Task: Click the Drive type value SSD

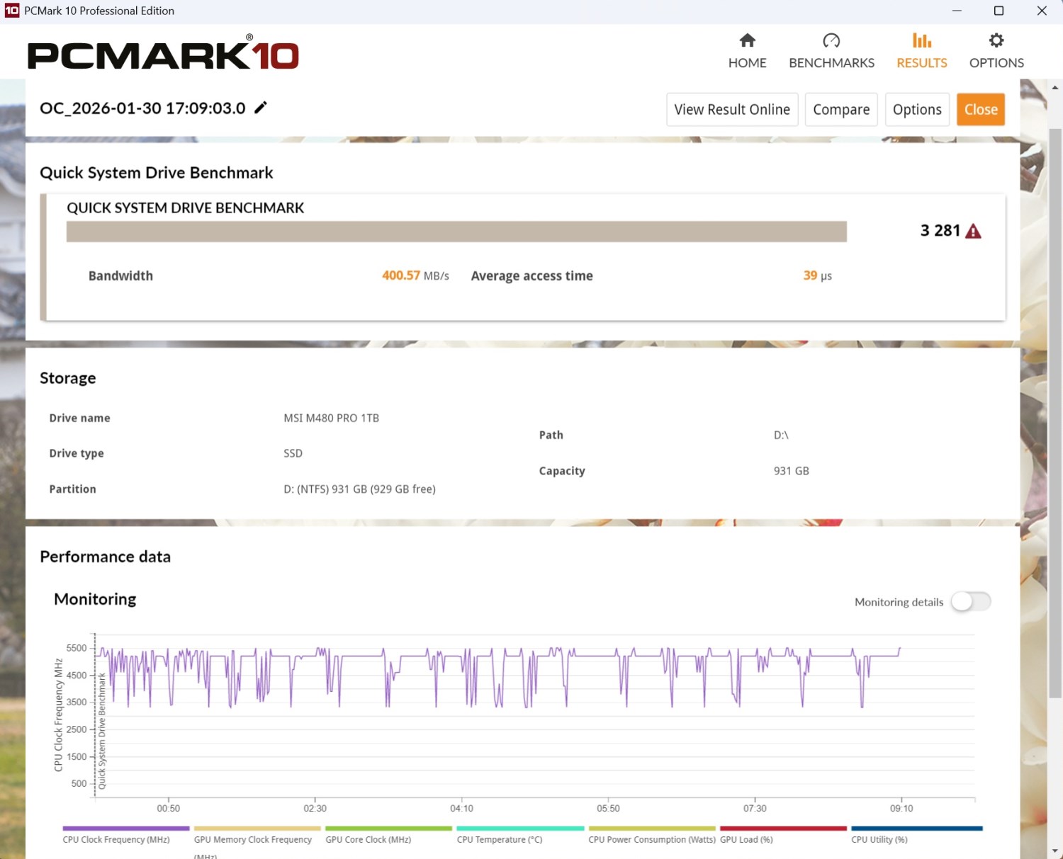Action: coord(293,453)
